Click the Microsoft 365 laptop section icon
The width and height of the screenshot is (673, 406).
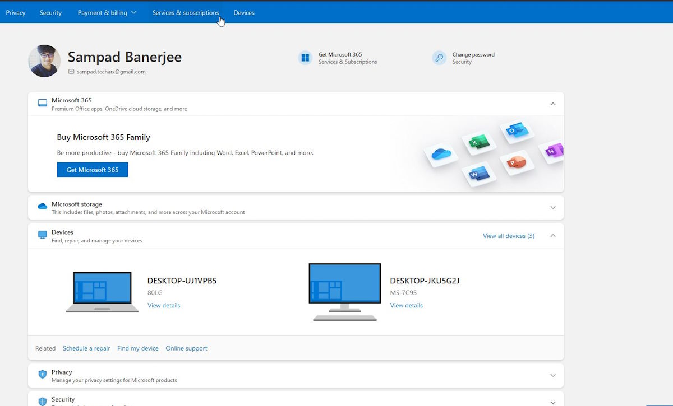[x=43, y=104]
